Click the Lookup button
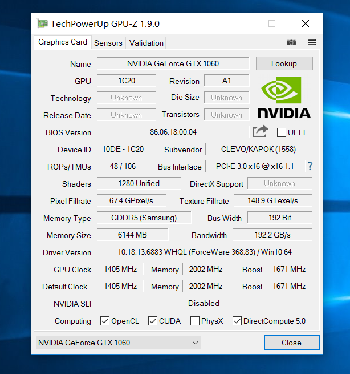The height and width of the screenshot is (374, 350). pyautogui.click(x=284, y=63)
